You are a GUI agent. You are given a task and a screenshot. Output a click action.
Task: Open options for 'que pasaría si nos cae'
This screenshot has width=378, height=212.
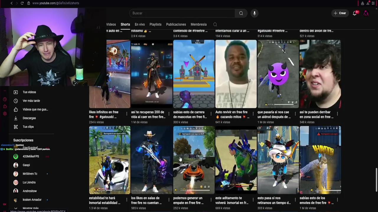coord(295,114)
